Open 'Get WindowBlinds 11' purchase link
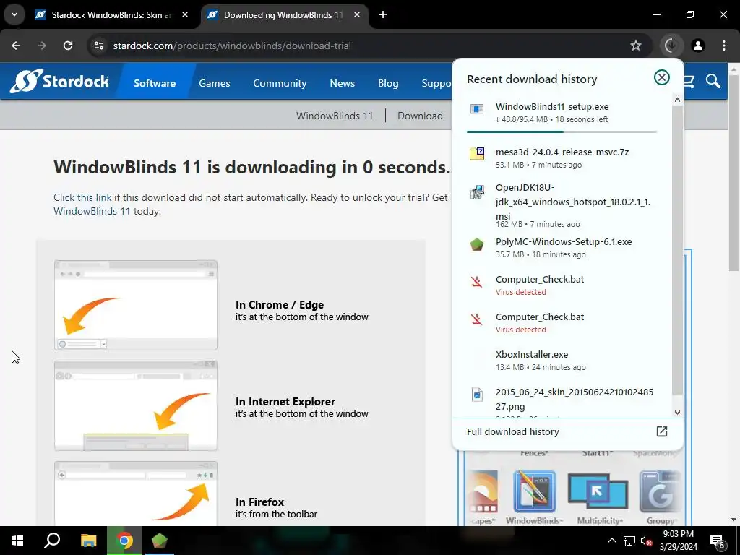 (x=92, y=211)
